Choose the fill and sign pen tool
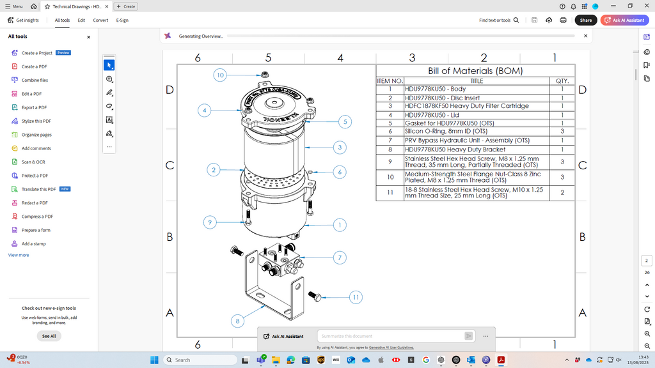 pyautogui.click(x=109, y=134)
